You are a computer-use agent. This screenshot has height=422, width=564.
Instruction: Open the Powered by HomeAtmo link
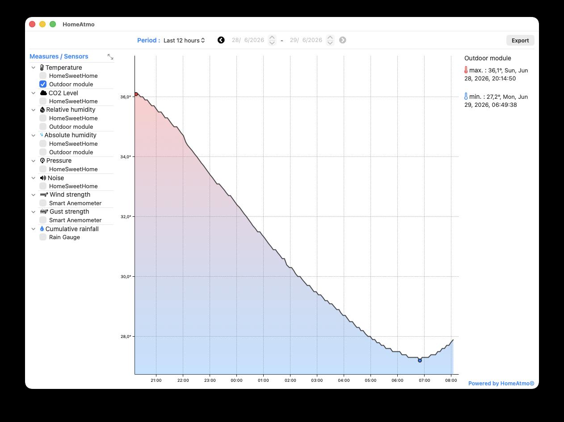tap(501, 383)
